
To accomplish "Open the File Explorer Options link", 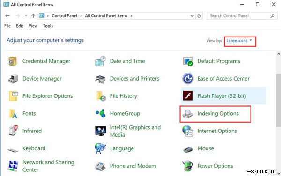I will pos(48,96).
